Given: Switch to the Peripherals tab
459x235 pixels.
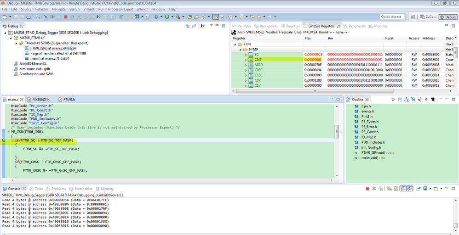Looking at the screenshot, I should click(355, 26).
